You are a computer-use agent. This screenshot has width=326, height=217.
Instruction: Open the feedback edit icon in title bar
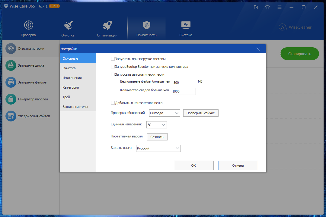pos(256,7)
